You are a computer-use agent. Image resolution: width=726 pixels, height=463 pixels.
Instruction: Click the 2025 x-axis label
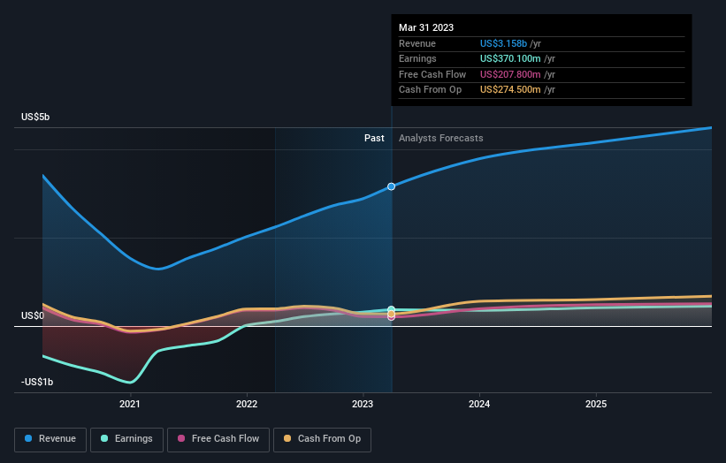pos(595,404)
